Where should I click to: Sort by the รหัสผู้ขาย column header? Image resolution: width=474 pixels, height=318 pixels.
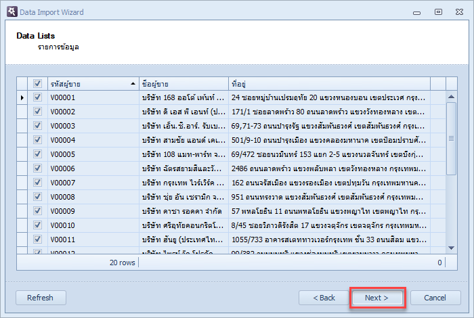(93, 84)
